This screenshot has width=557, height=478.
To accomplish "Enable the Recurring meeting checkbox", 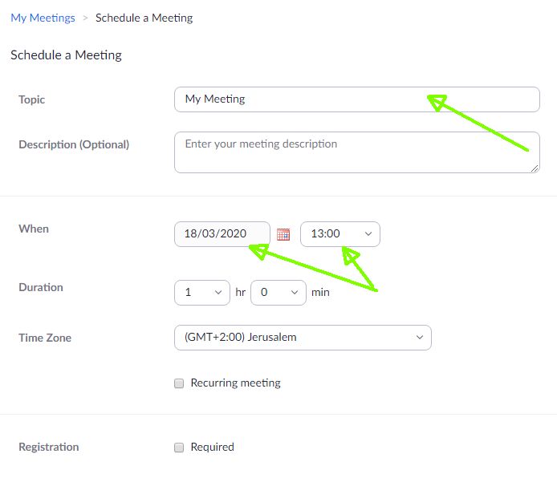I will click(x=179, y=383).
